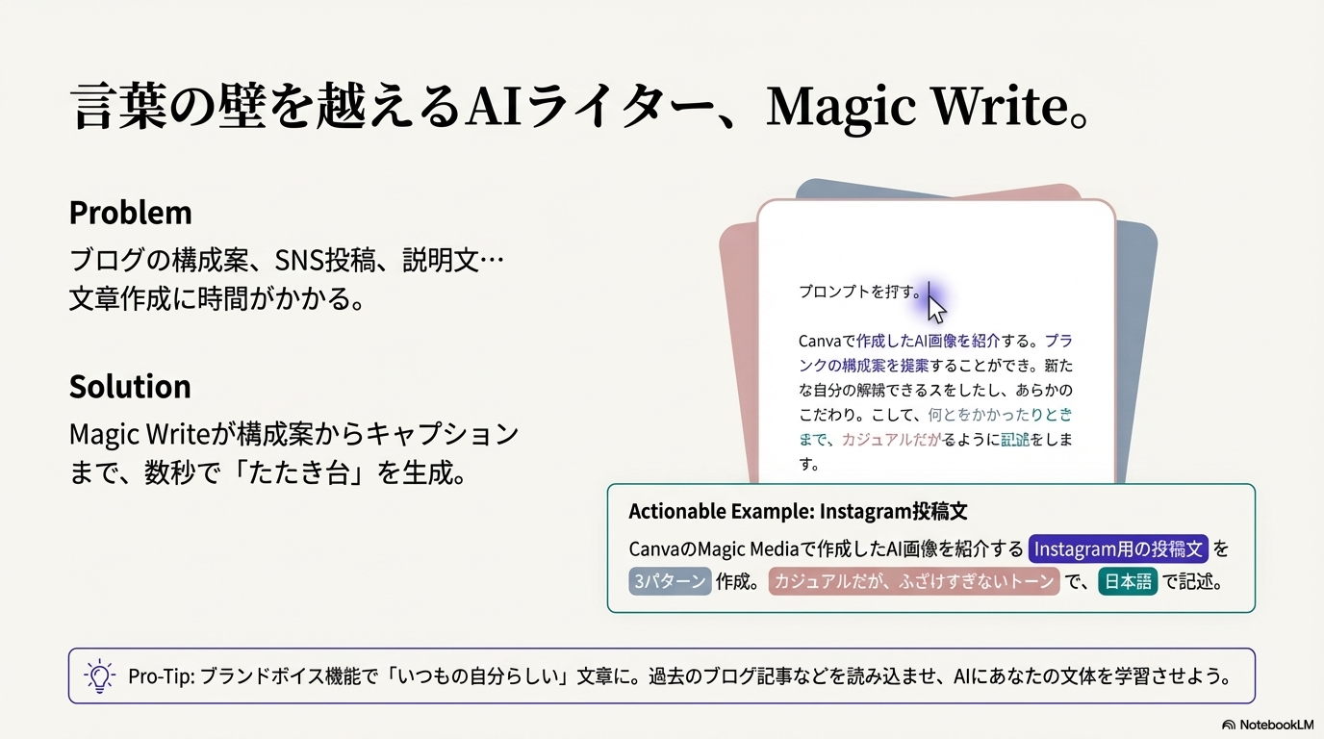The height and width of the screenshot is (739, 1324).
Task: Click the lightbulb Pro-Tip icon
Action: tap(99, 675)
